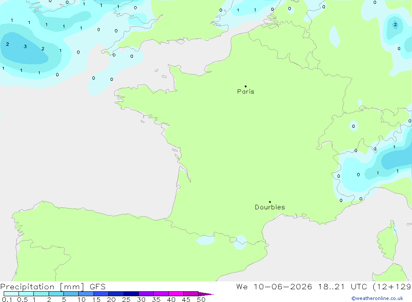The image size is (412, 302).
Task: Select the Paris location dot
Action: coord(246,86)
